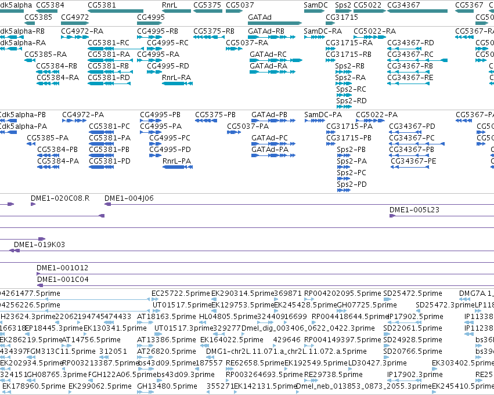The width and height of the screenshot is (494, 395).
Task: Select the CG31715 gene label
Action: 342,17
